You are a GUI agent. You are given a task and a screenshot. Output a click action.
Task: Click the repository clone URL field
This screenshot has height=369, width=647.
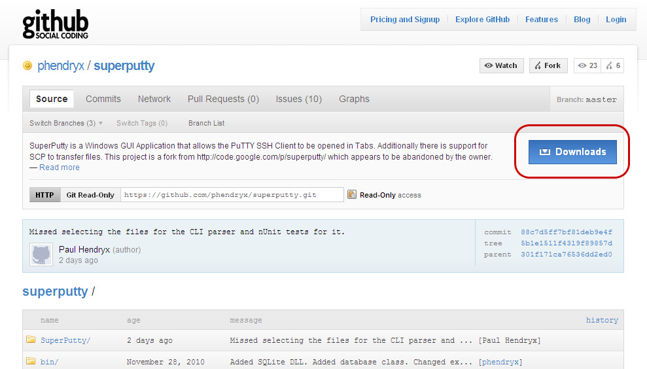[x=232, y=195]
